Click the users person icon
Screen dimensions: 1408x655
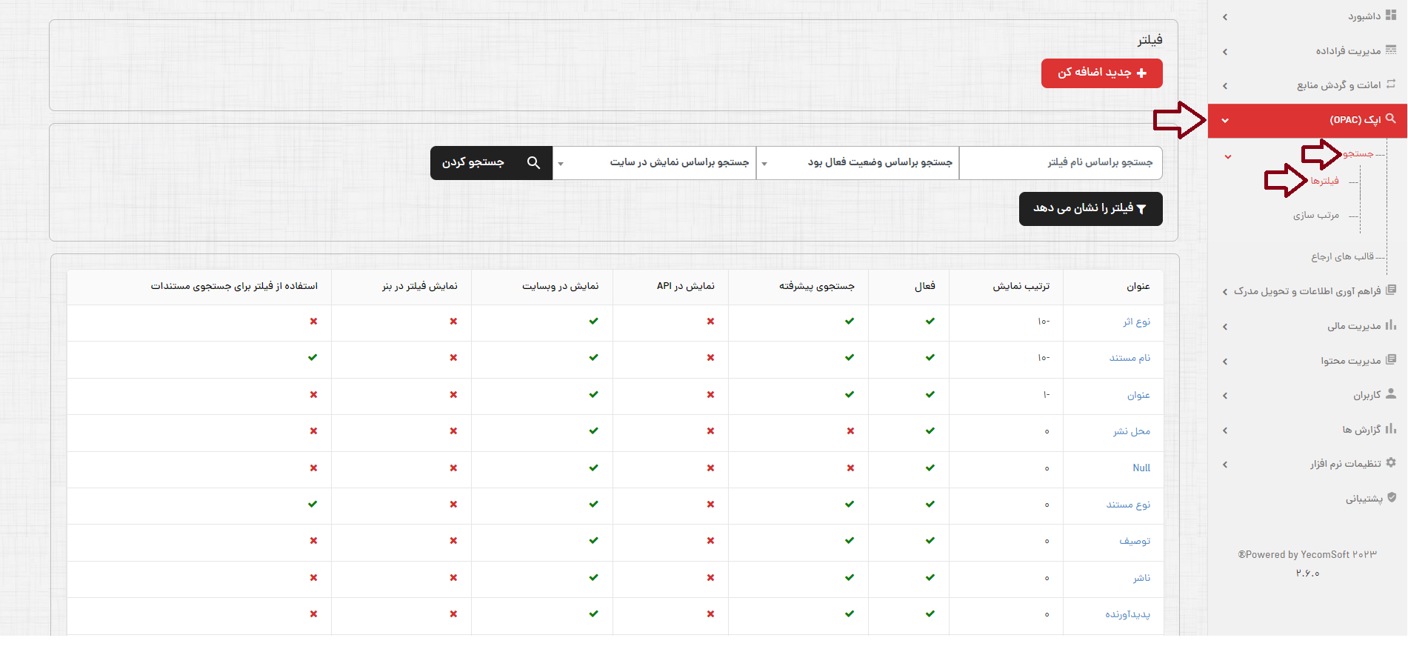pos(1390,394)
